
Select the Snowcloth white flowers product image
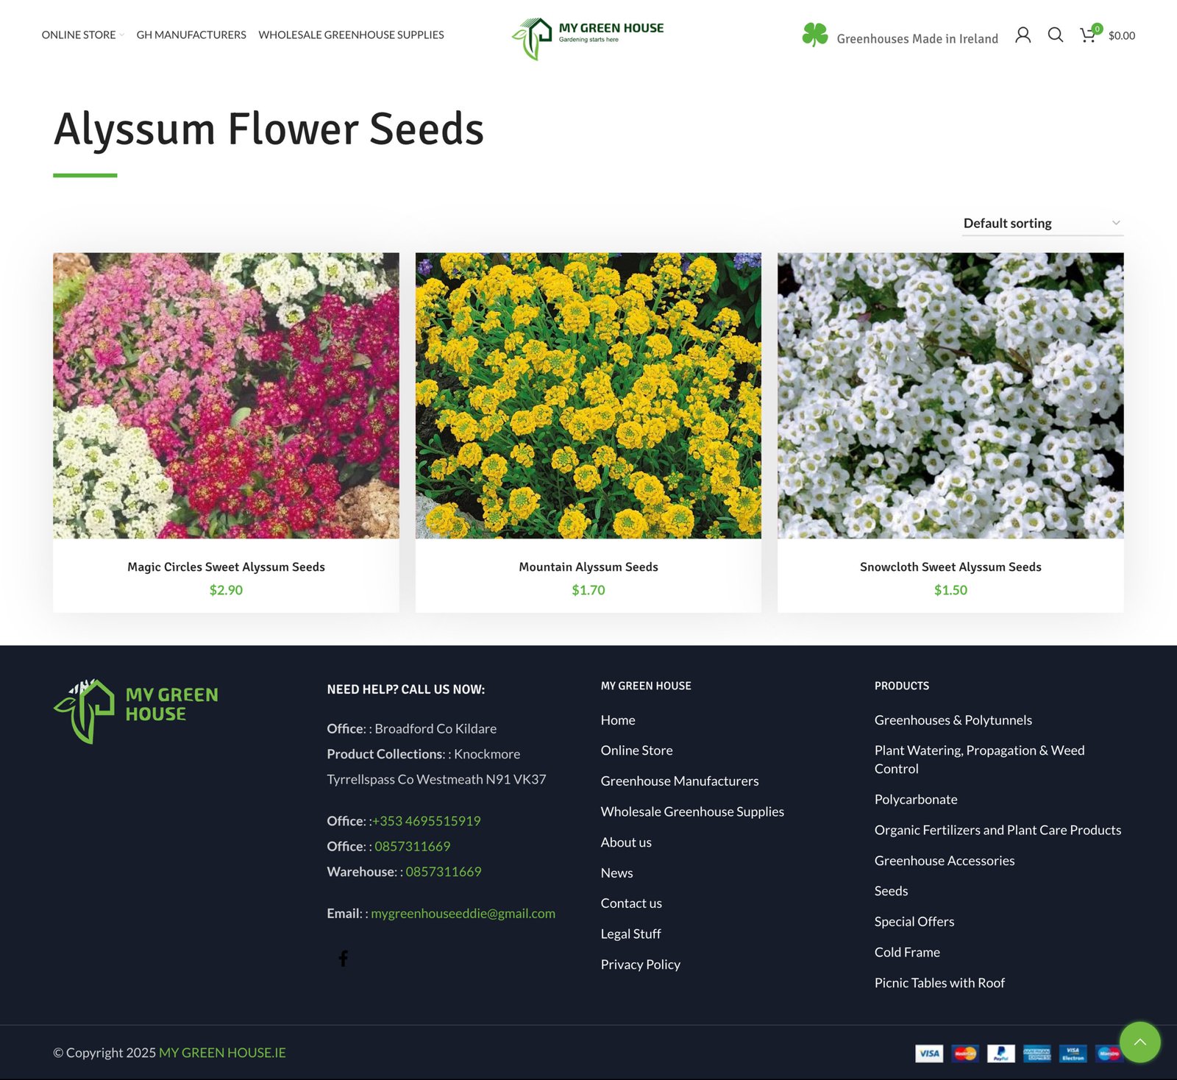pyautogui.click(x=950, y=395)
